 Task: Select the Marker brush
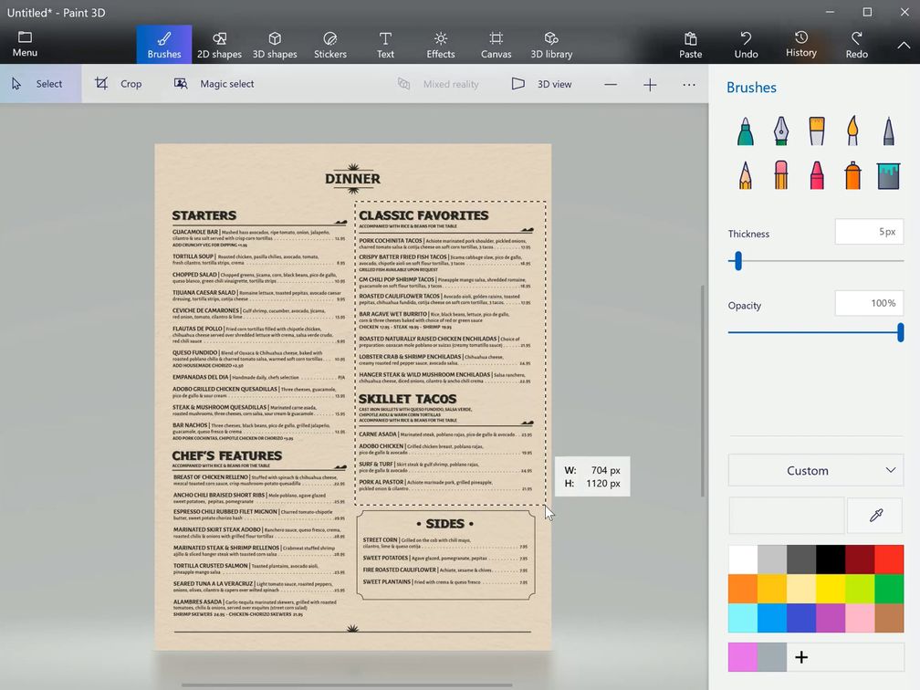[746, 131]
